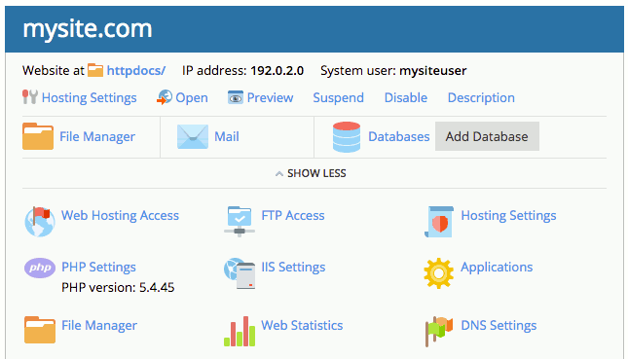Click the Disable link
The height and width of the screenshot is (359, 628).
tap(406, 97)
